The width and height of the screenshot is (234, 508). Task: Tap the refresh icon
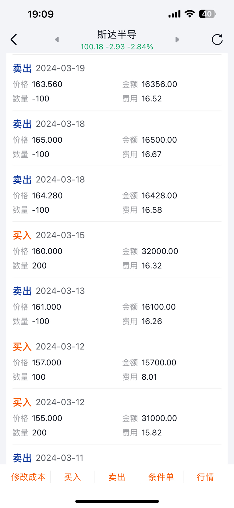coord(217,39)
